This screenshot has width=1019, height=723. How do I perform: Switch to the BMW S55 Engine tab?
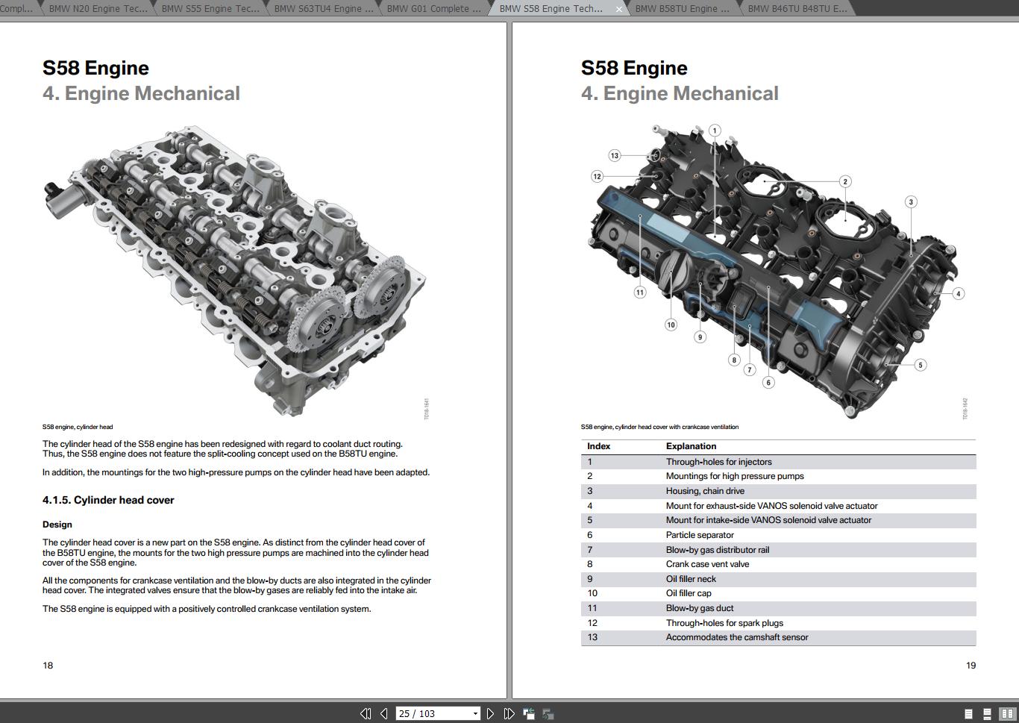[x=210, y=8]
